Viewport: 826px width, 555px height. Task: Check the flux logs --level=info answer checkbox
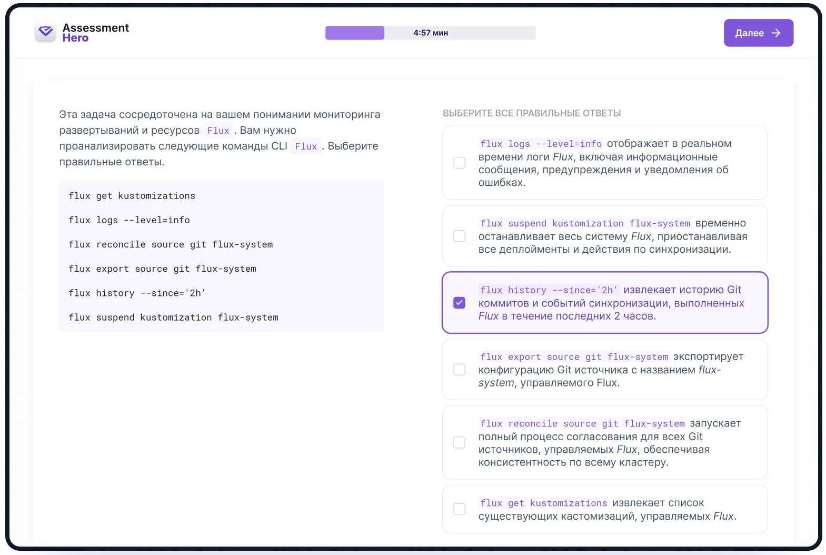[460, 163]
